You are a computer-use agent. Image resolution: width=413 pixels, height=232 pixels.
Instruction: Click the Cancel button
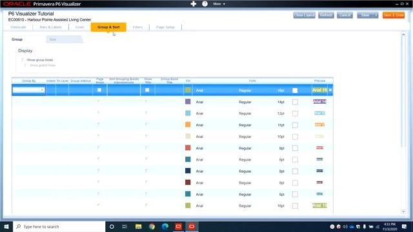click(x=345, y=15)
